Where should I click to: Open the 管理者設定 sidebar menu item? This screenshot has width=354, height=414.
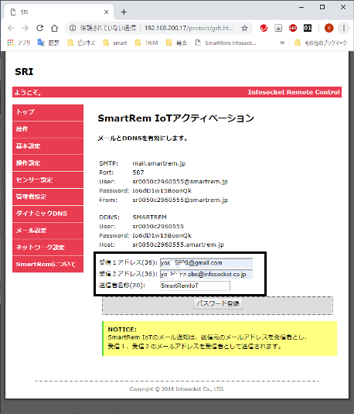click(x=48, y=197)
